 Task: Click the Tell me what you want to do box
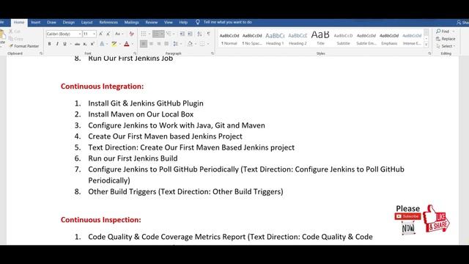pos(228,22)
